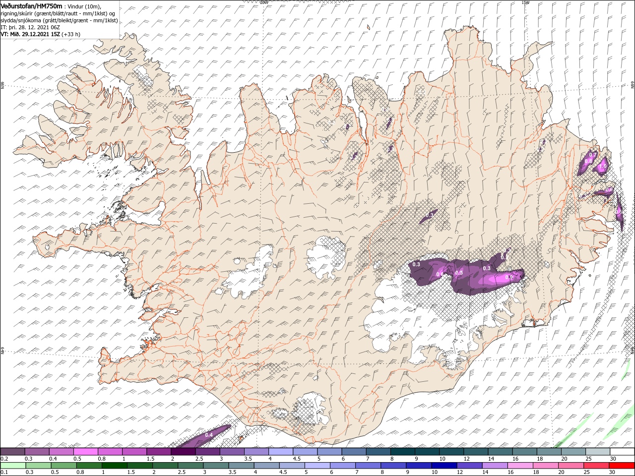Viewport: 635px width, 476px height.
Task: Click the 20W longitude label
Action: pyautogui.click(x=264, y=2)
